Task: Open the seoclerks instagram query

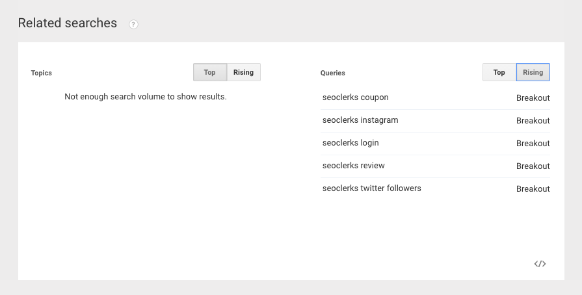Action: tap(360, 120)
